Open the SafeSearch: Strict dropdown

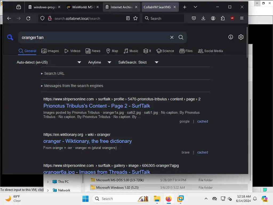[138, 62]
